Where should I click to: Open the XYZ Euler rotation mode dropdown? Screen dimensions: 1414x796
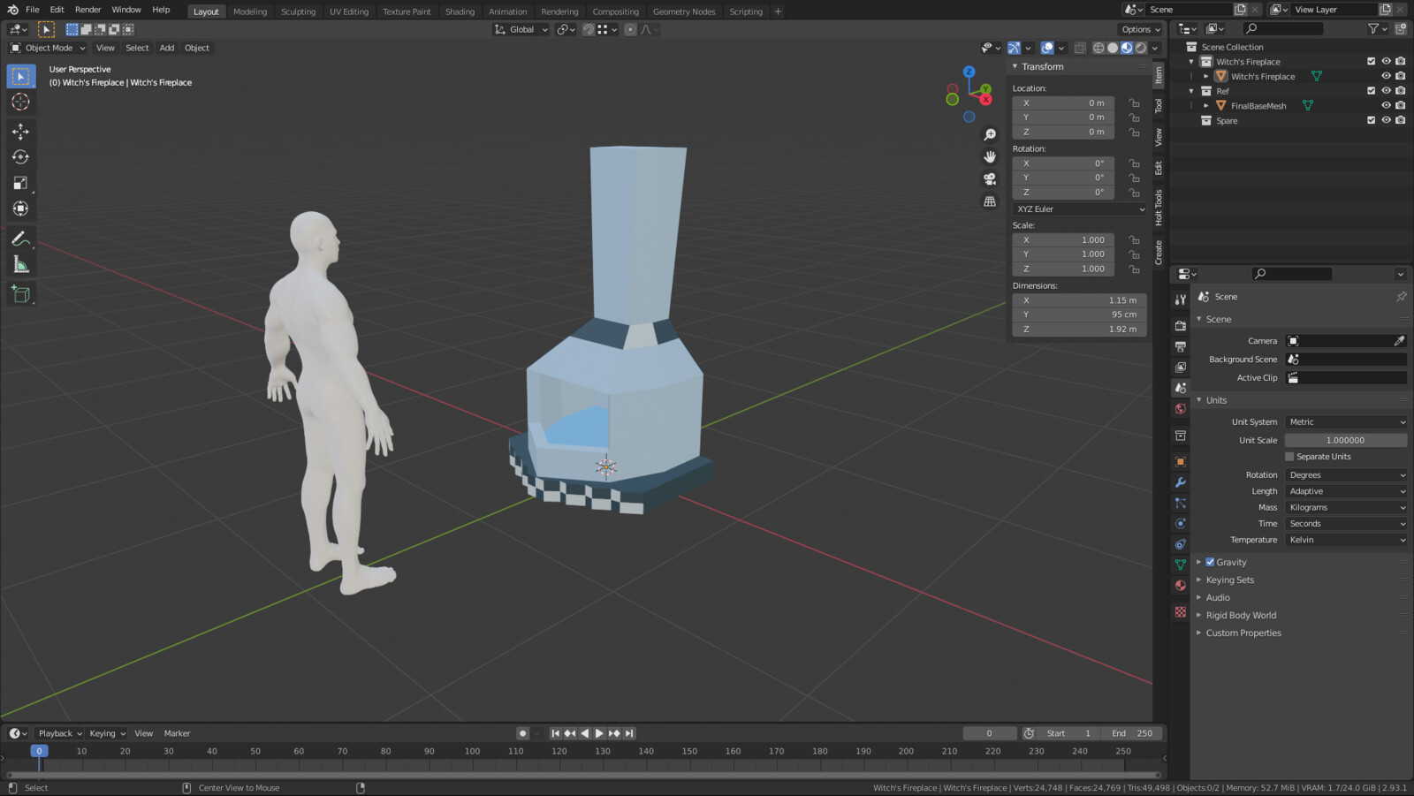[x=1080, y=209]
